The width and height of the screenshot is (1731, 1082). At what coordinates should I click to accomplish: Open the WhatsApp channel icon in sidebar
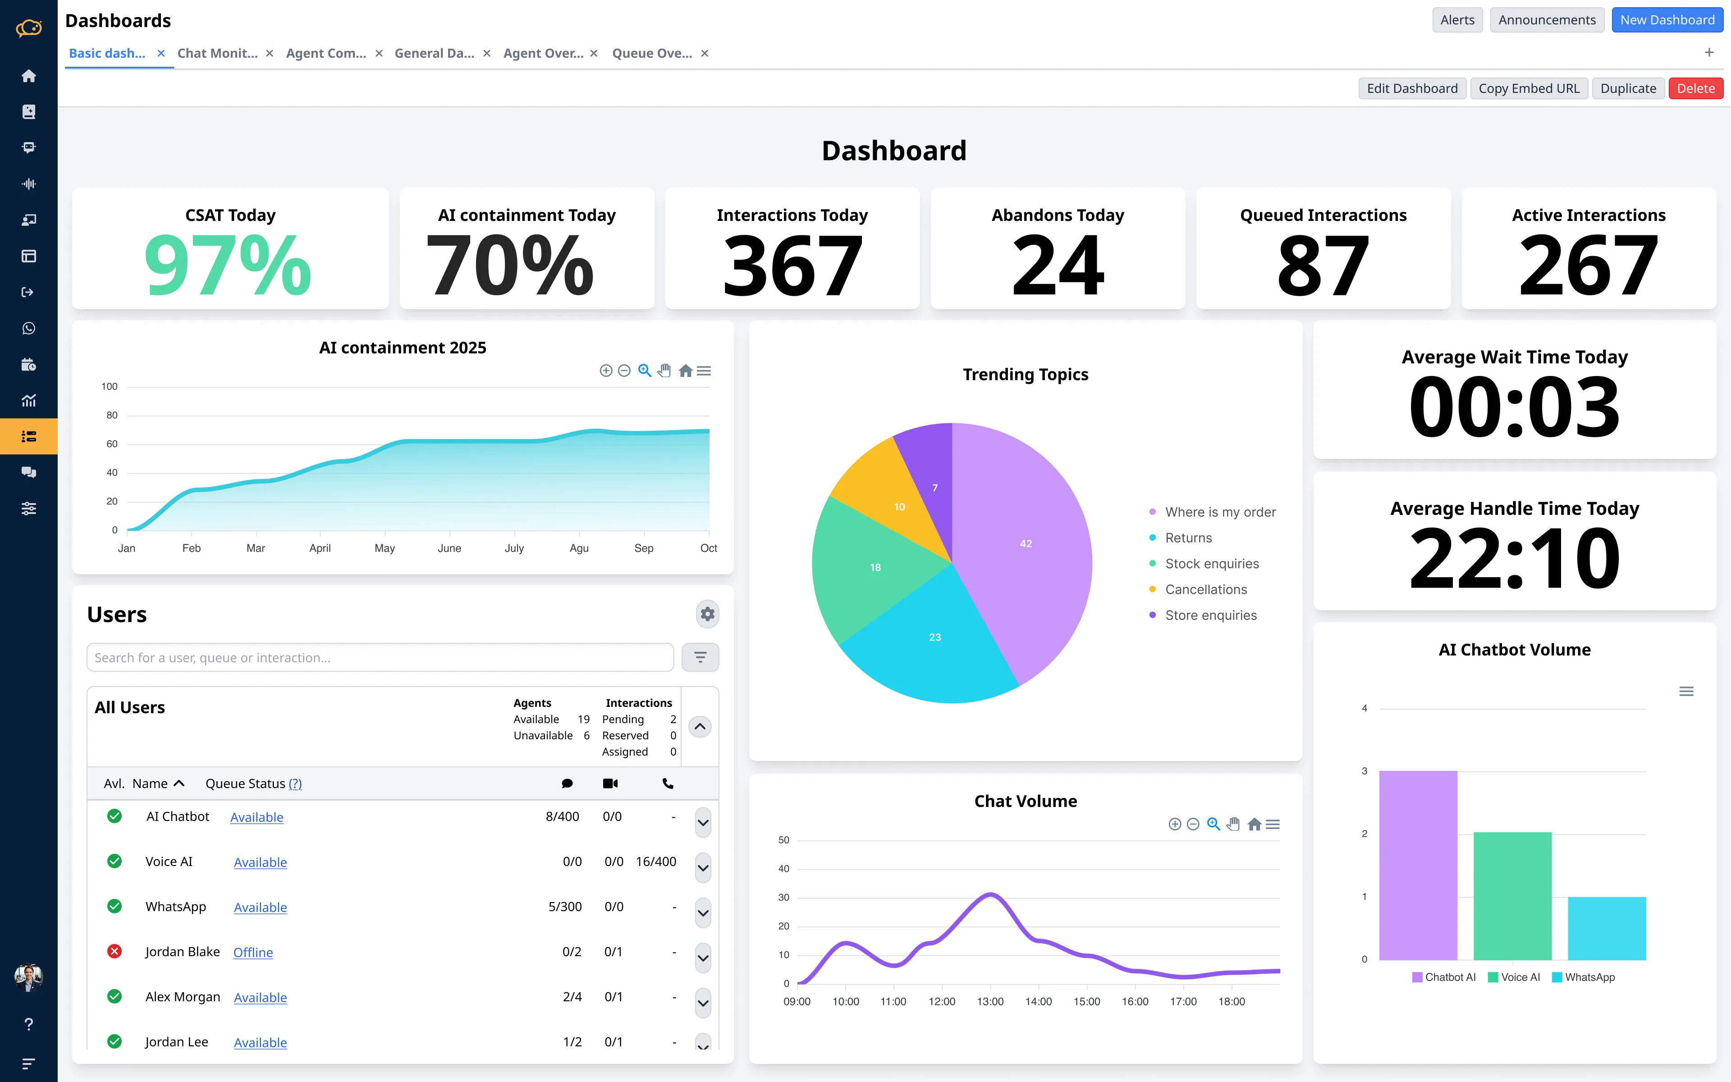coord(28,328)
